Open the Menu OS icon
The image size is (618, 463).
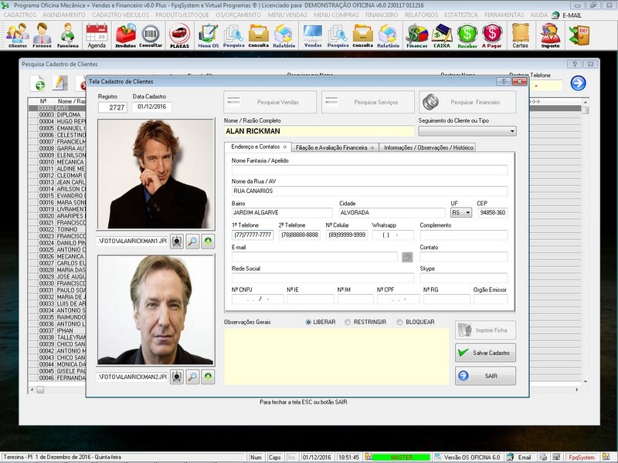[x=208, y=35]
